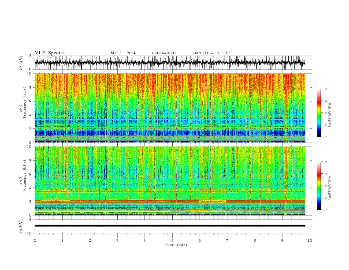Click the lower PSD color bar beside ch.2
Viewport: 349px width, 270px height.
[x=319, y=186]
